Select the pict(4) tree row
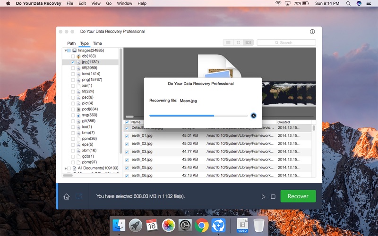The height and width of the screenshot is (236, 378). (91, 103)
